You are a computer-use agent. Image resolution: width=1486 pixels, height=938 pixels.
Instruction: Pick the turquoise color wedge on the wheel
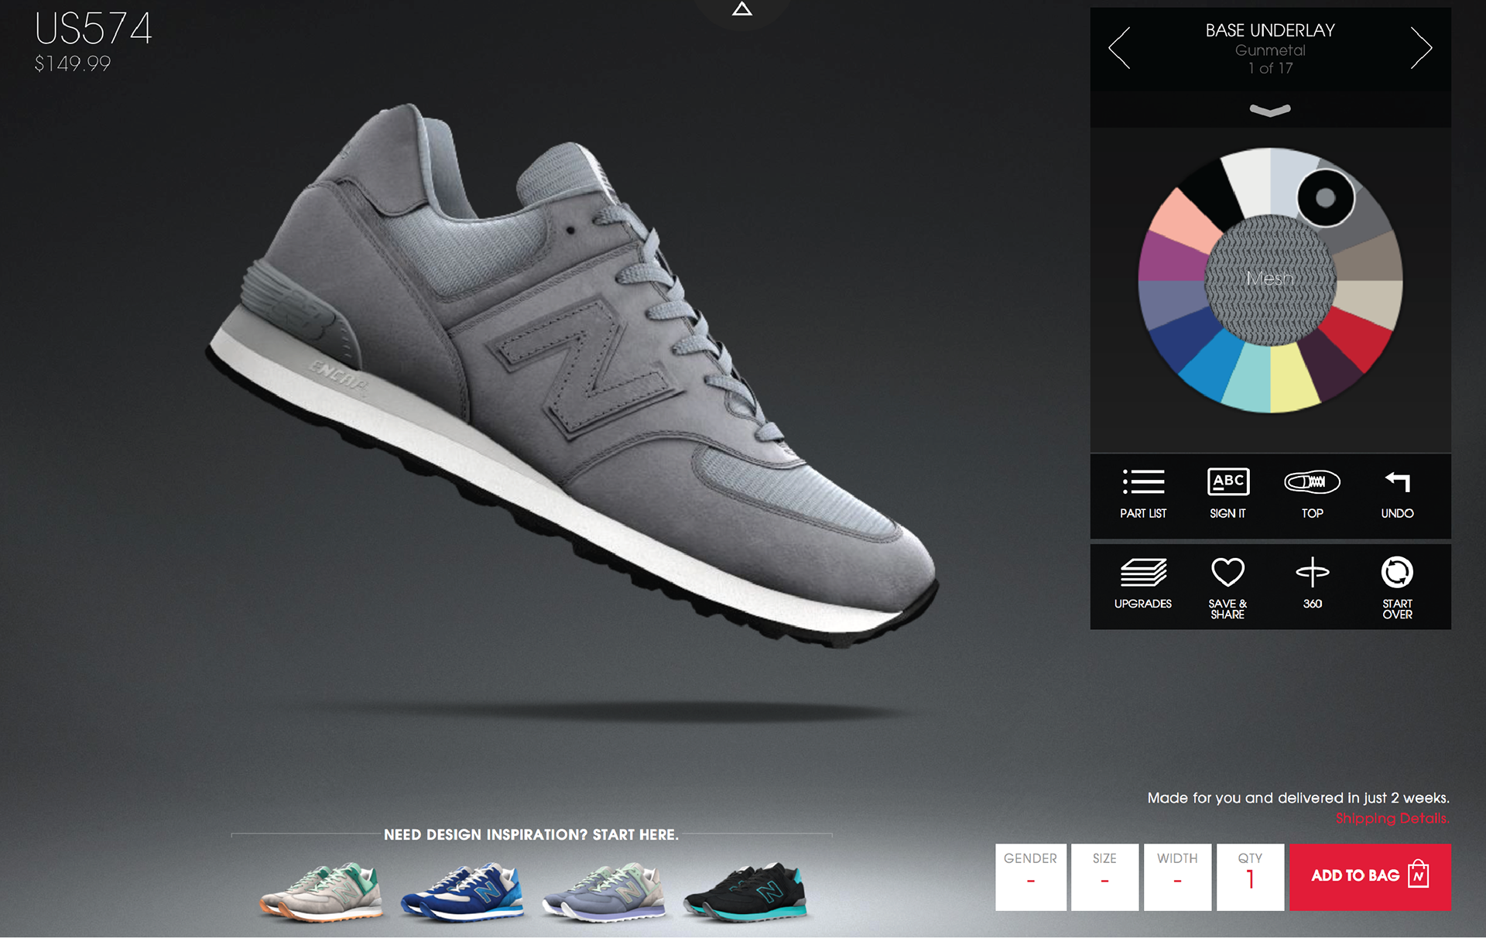tap(1248, 378)
